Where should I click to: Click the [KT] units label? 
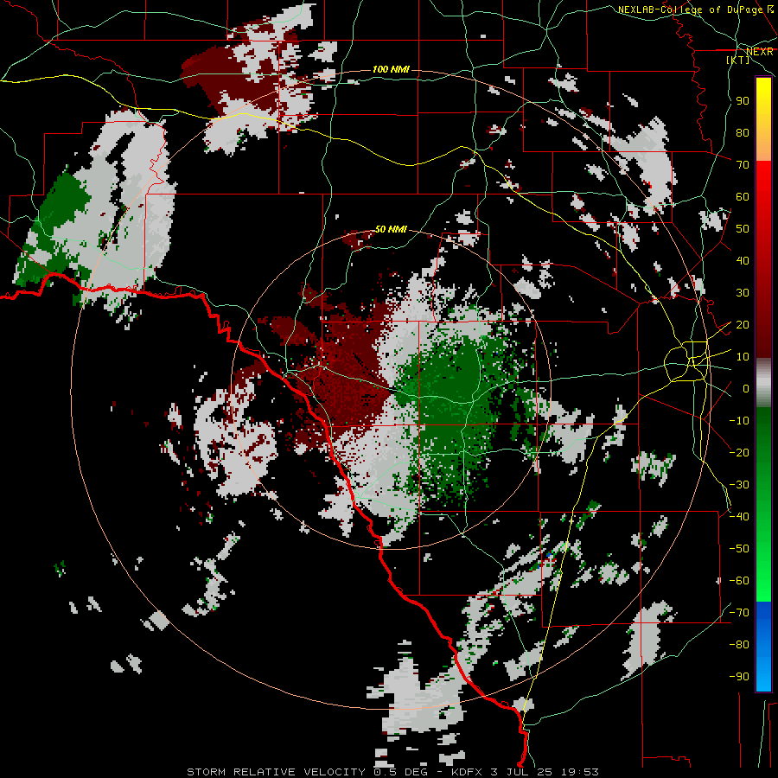pyautogui.click(x=738, y=60)
